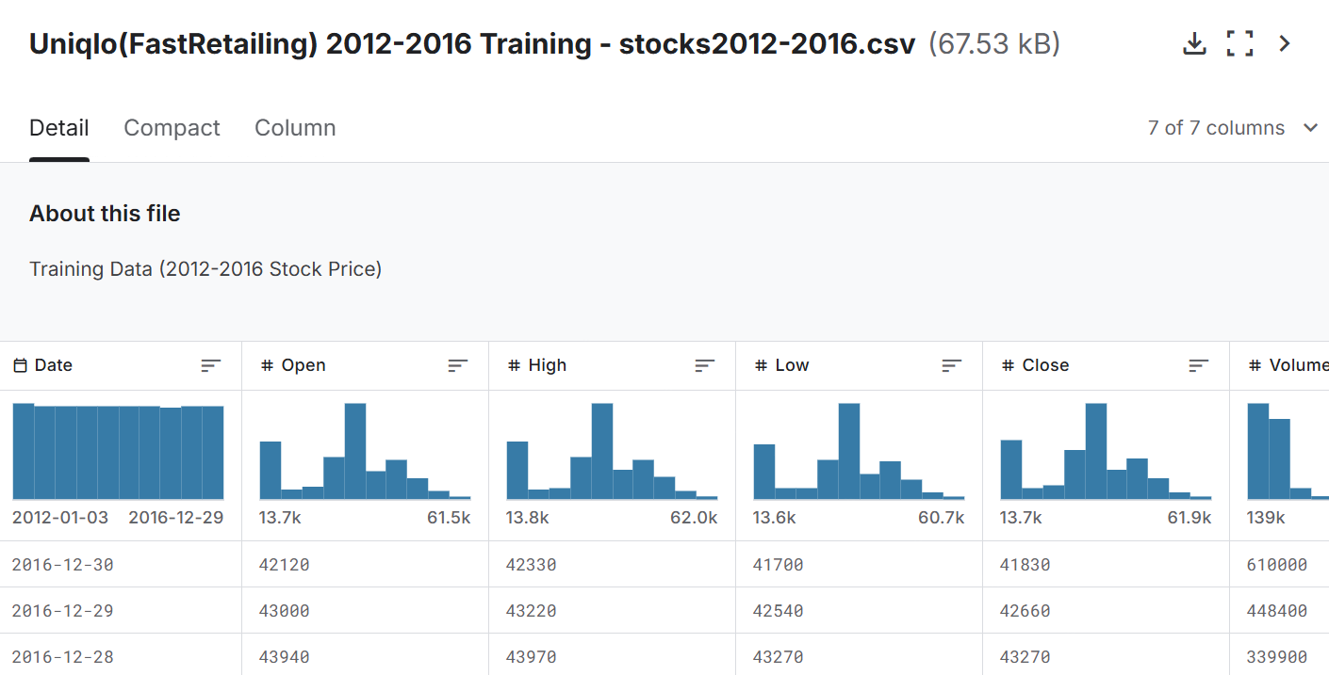This screenshot has height=675, width=1329.
Task: Click sort icon in Close column
Action: pos(1199,365)
